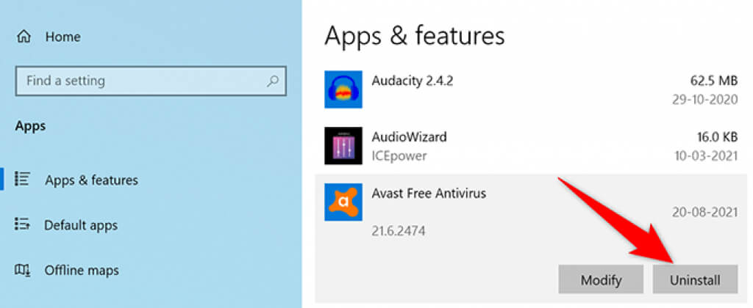Click the Default apps icon
The height and width of the screenshot is (308, 753).
(22, 224)
